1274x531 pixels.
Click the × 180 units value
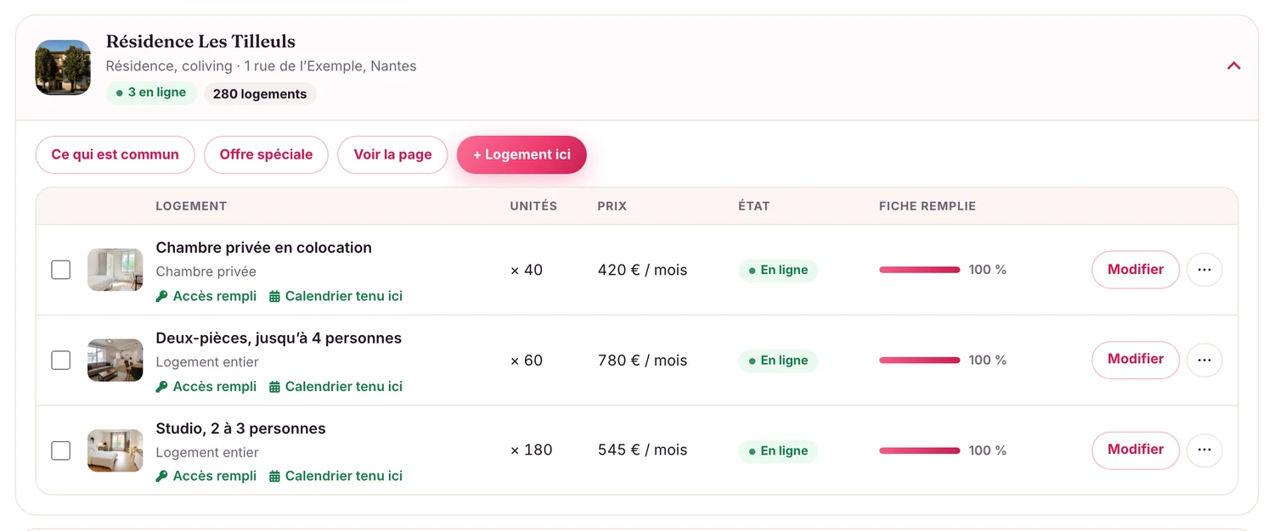(x=531, y=450)
